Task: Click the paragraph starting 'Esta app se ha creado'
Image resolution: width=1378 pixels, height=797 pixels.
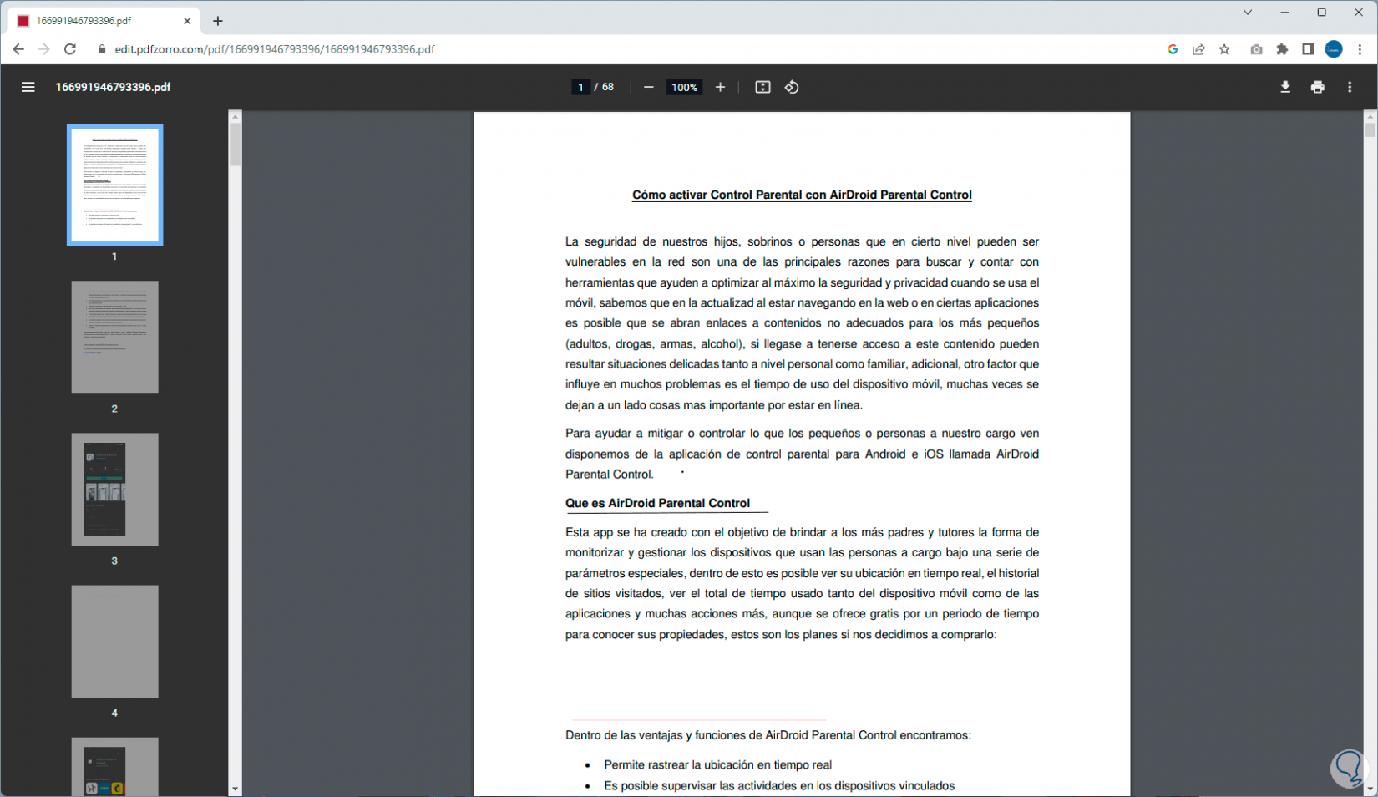Action: coord(802,583)
